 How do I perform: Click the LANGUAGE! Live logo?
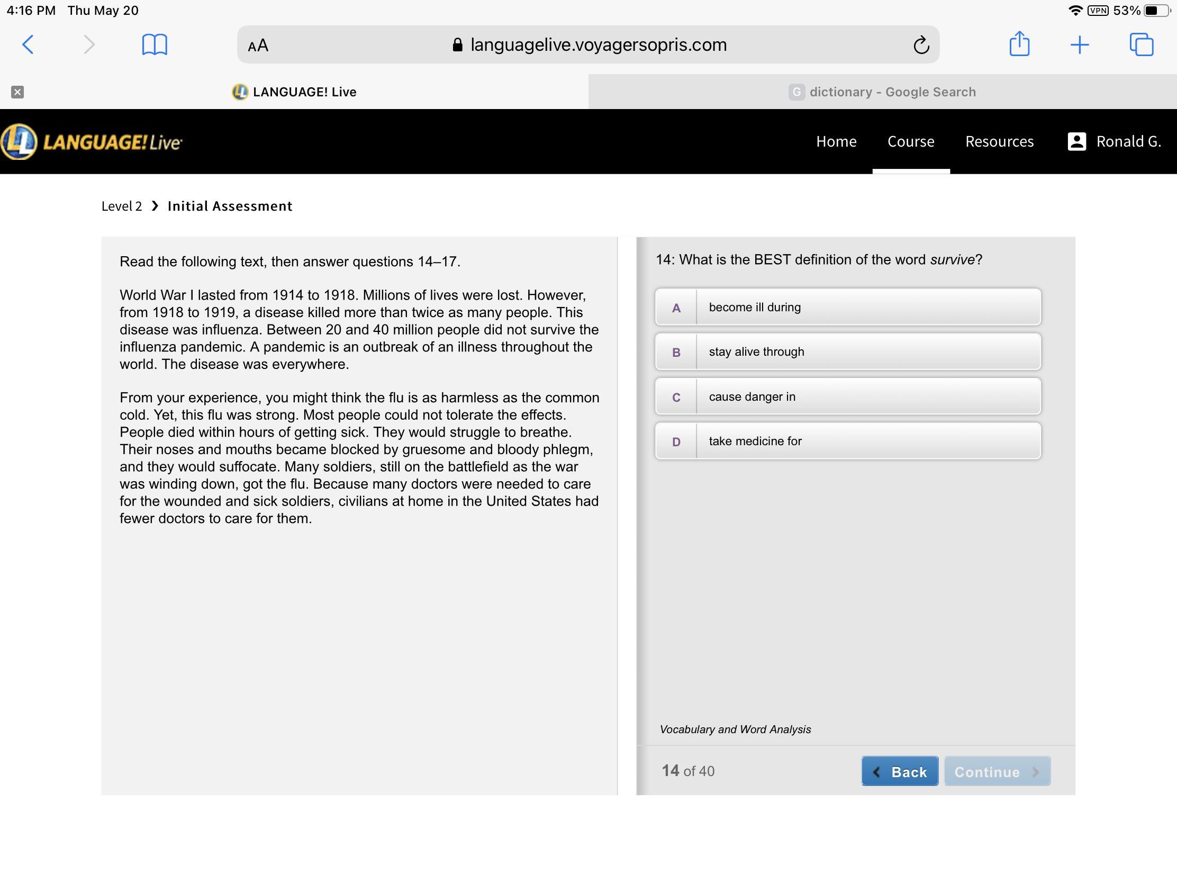click(92, 141)
